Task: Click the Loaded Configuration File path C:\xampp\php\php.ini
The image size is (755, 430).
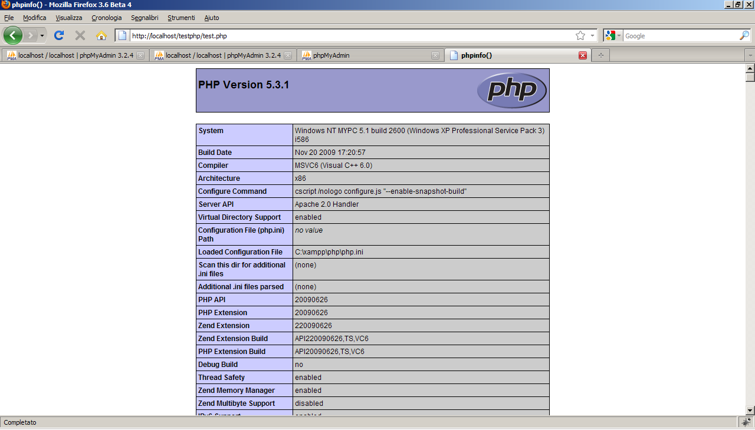Action: point(329,252)
